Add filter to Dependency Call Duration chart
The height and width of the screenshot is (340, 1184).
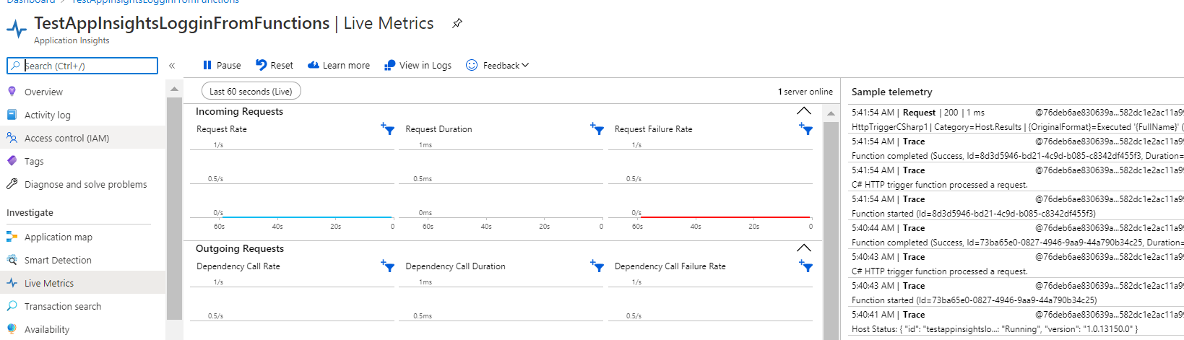coord(597,266)
